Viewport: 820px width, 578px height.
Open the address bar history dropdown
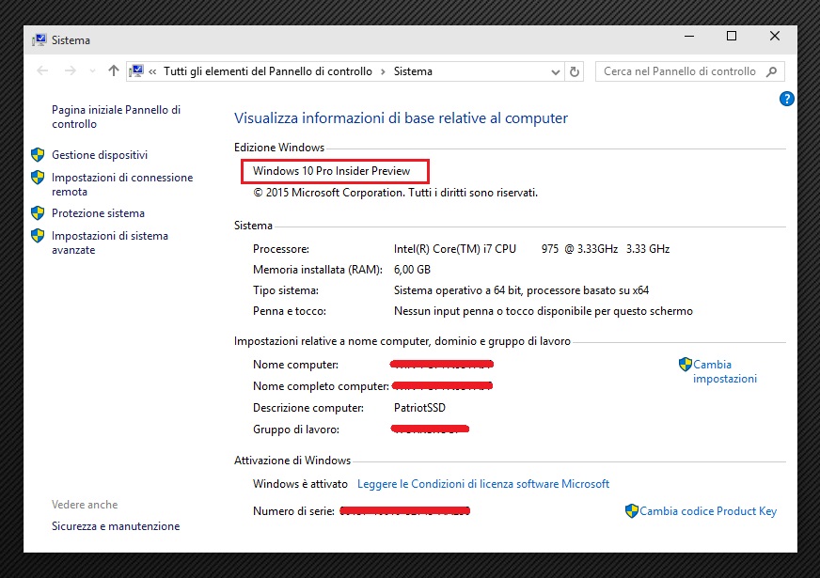pyautogui.click(x=556, y=72)
